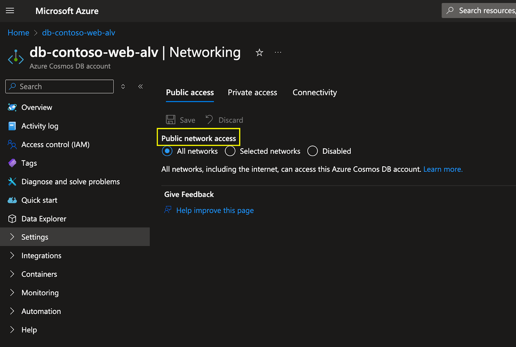Choose Selected networks option
This screenshot has height=347, width=516.
230,151
